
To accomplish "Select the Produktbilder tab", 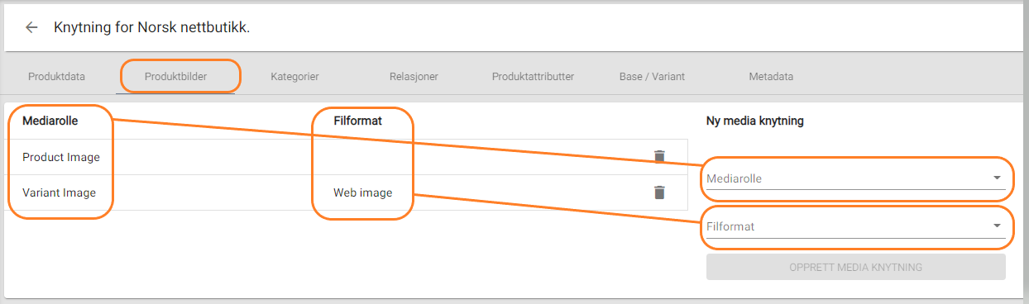I will pyautogui.click(x=175, y=77).
